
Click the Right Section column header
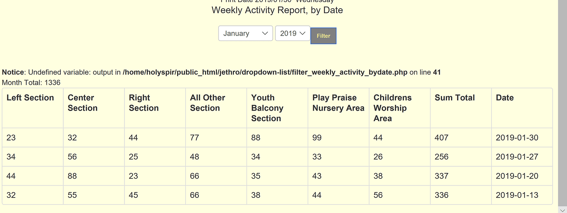[143, 103]
